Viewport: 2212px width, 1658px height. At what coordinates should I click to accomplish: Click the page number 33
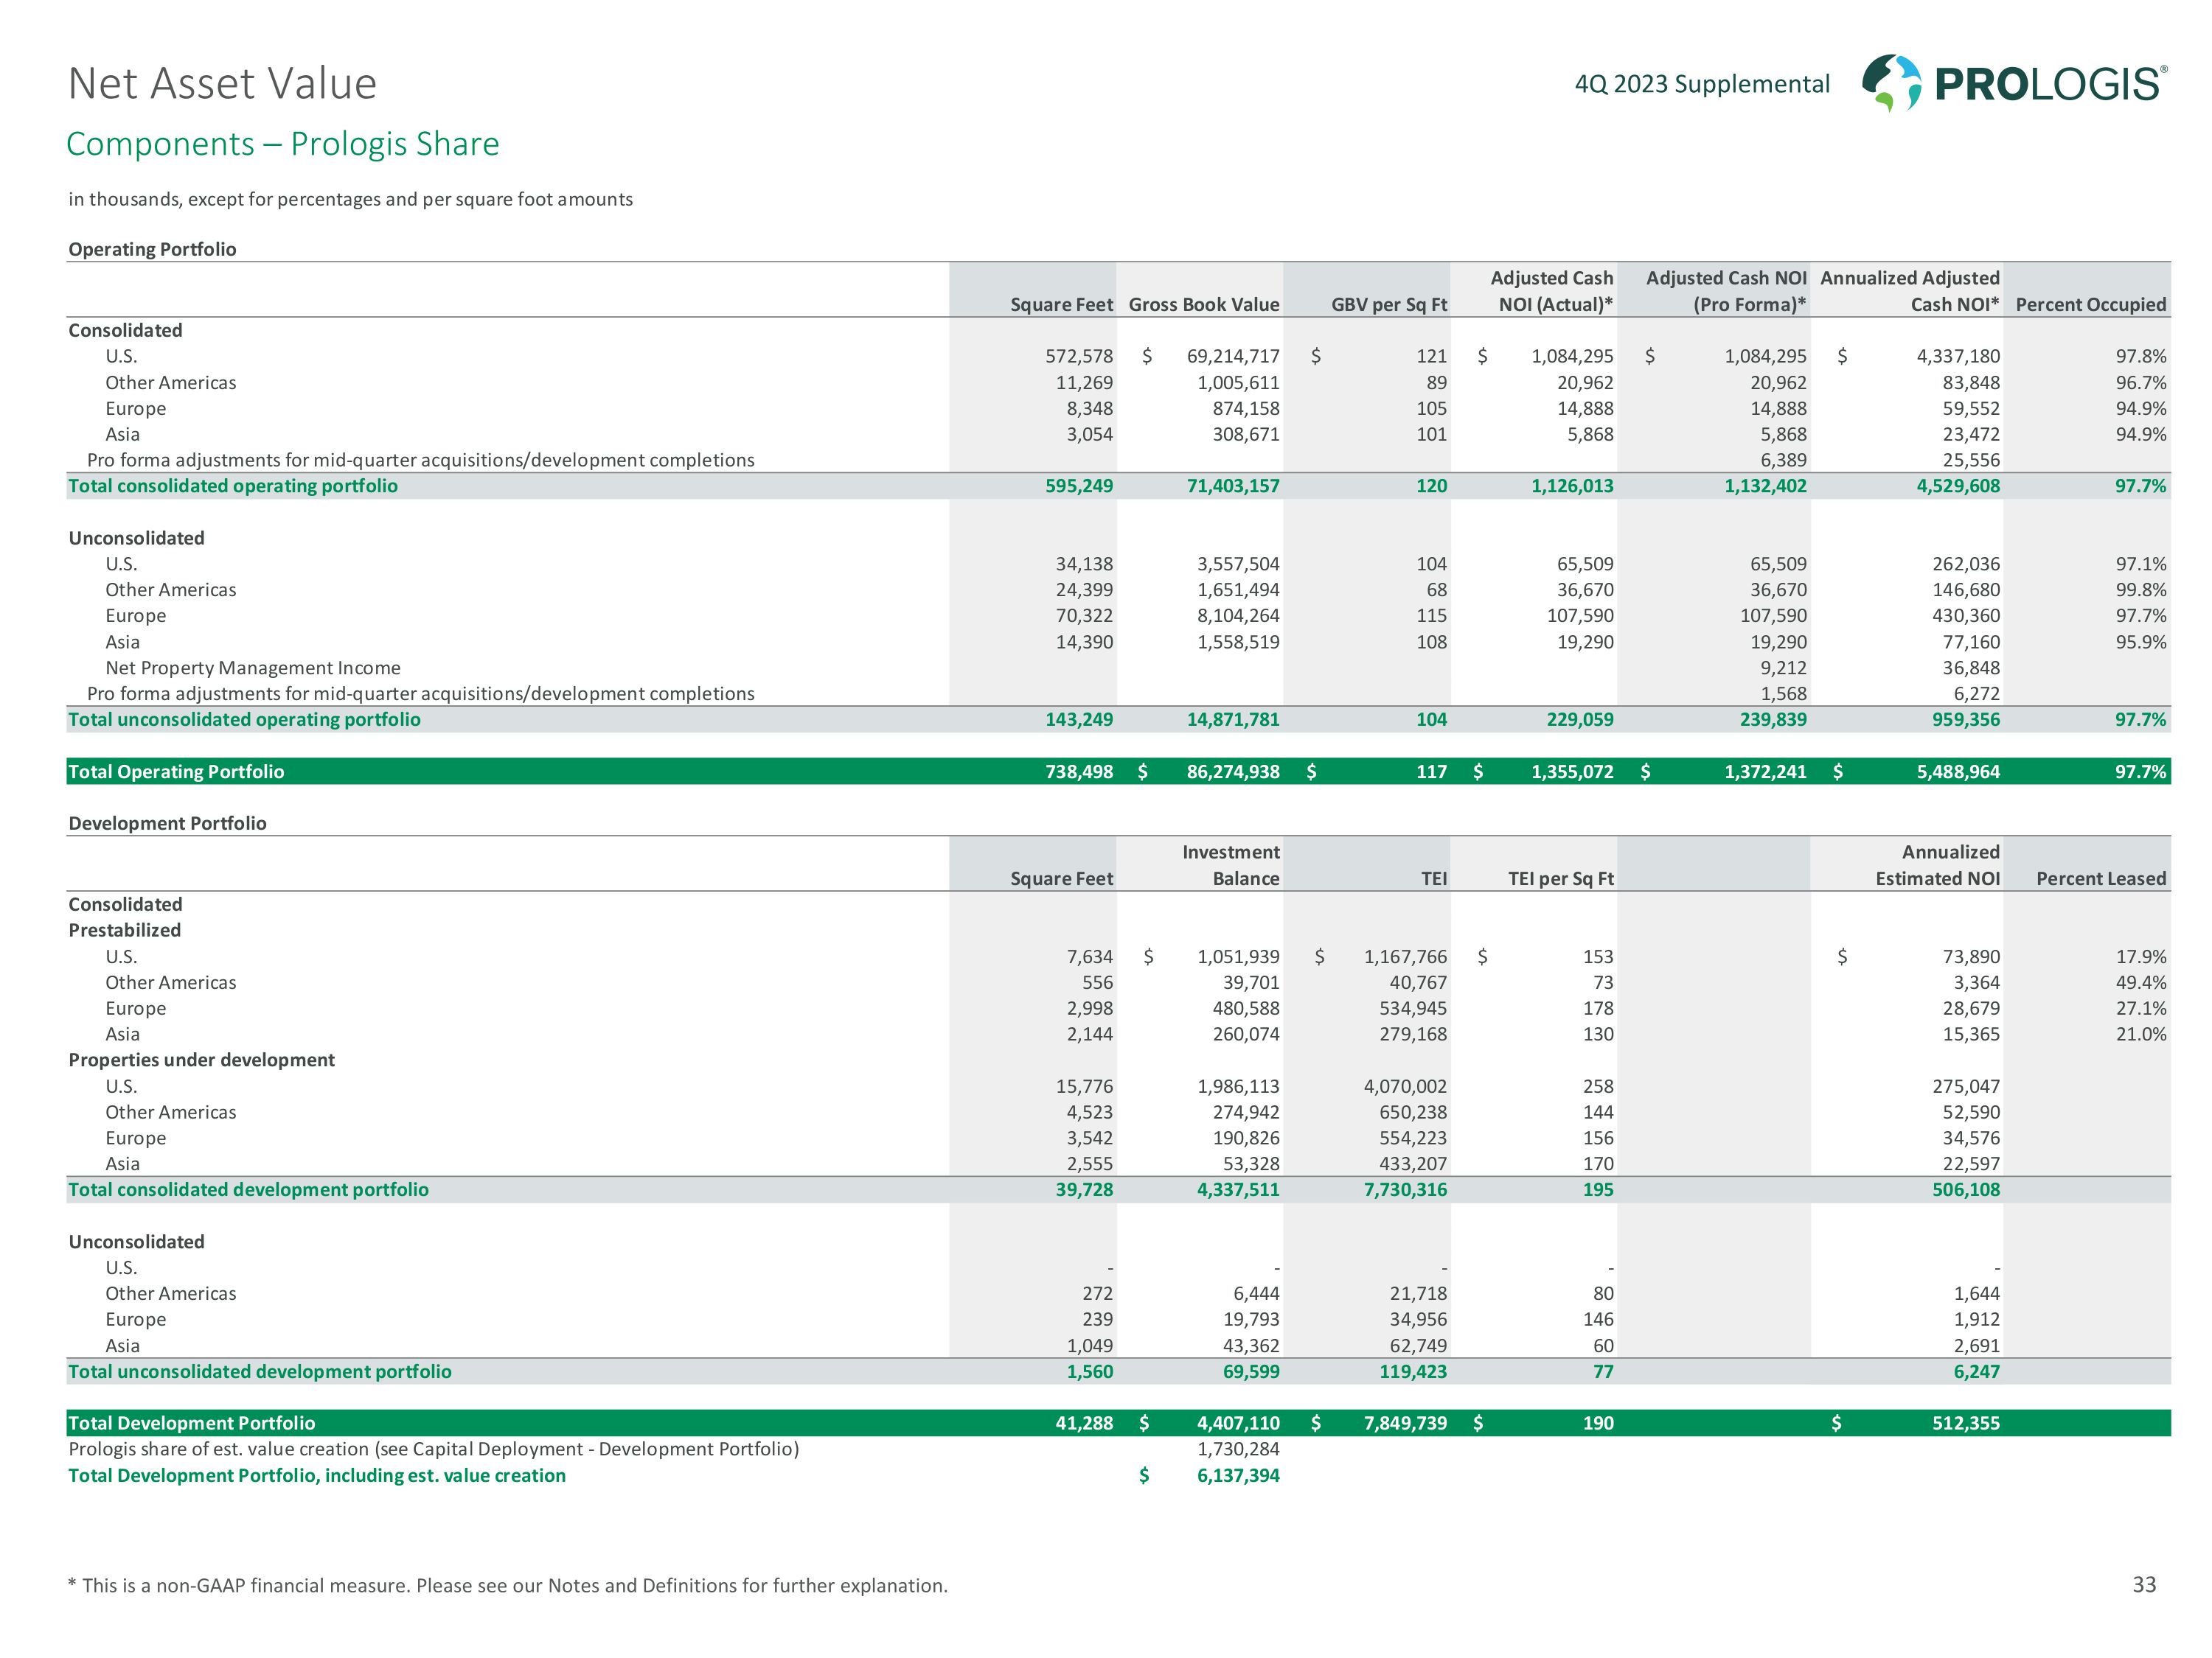[x=2144, y=1584]
